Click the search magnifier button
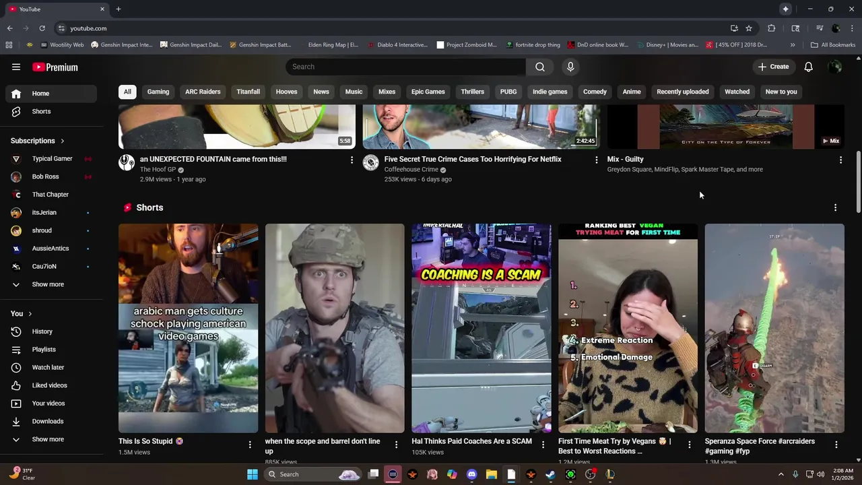Viewport: 862px width, 485px height. pyautogui.click(x=540, y=67)
